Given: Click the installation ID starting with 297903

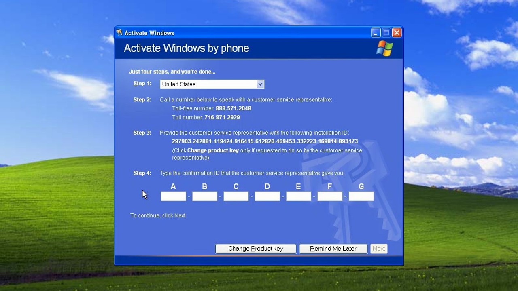Looking at the screenshot, I should click(x=265, y=141).
